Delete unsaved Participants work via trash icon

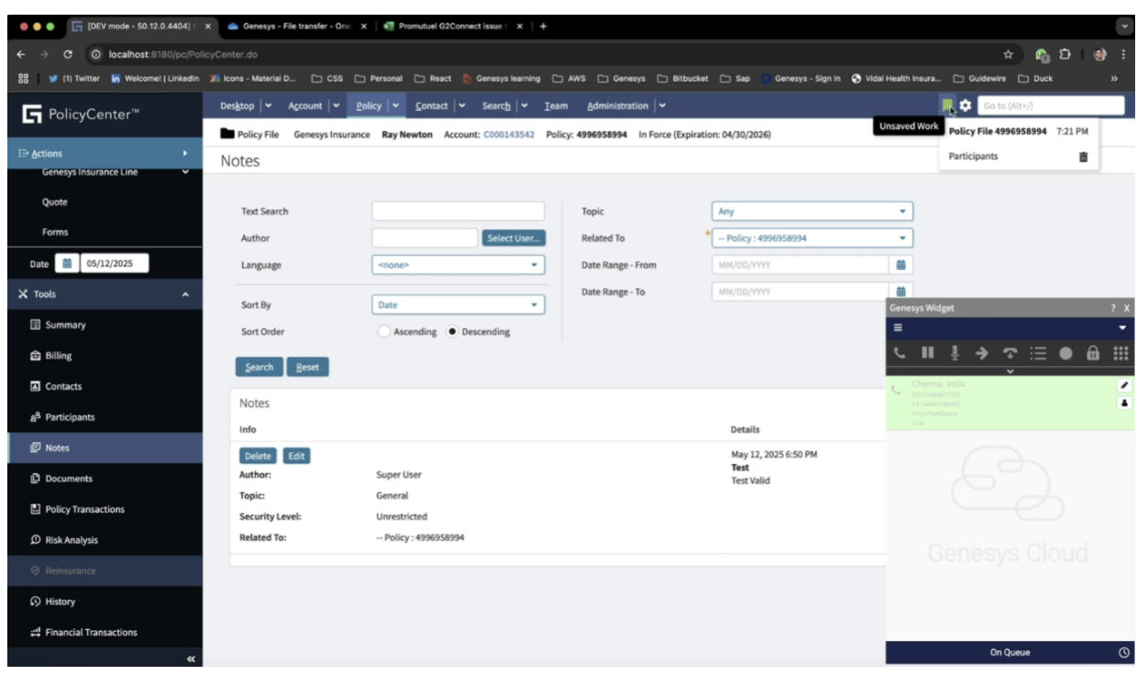tap(1083, 157)
